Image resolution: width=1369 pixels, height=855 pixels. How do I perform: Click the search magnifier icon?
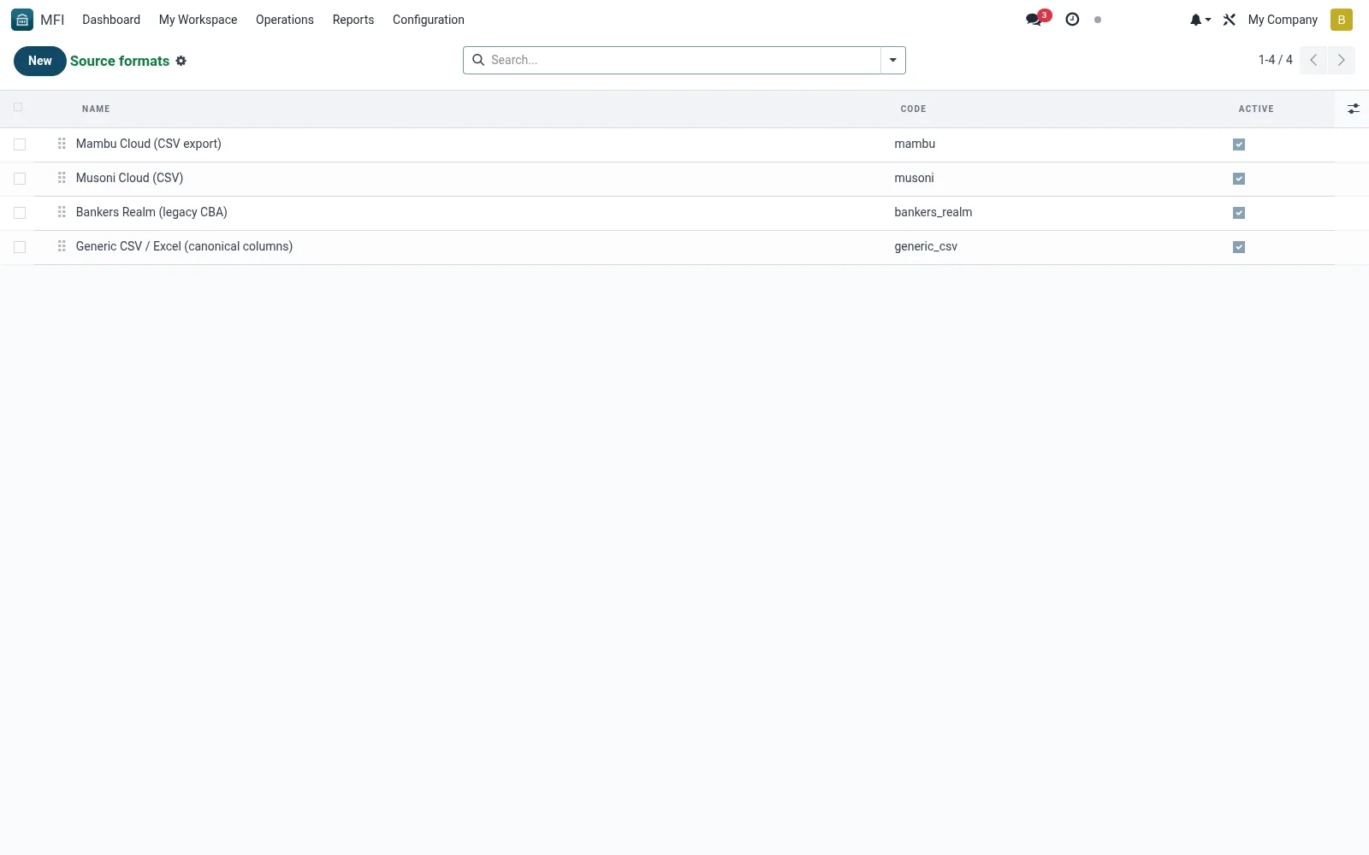(x=478, y=60)
